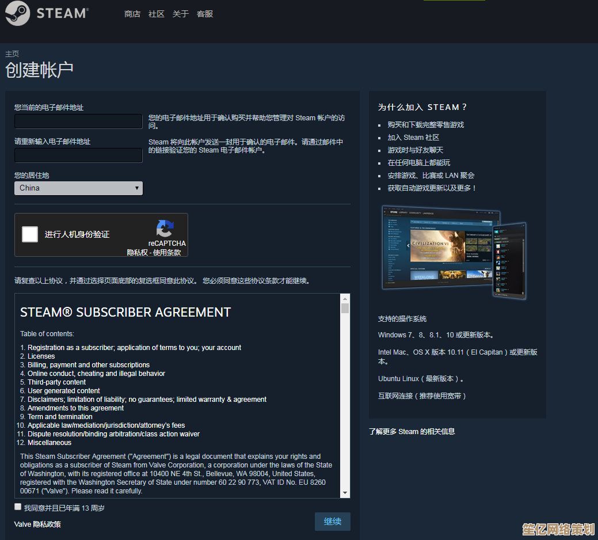
Task: Open the country of residence dropdown
Action: pos(78,188)
